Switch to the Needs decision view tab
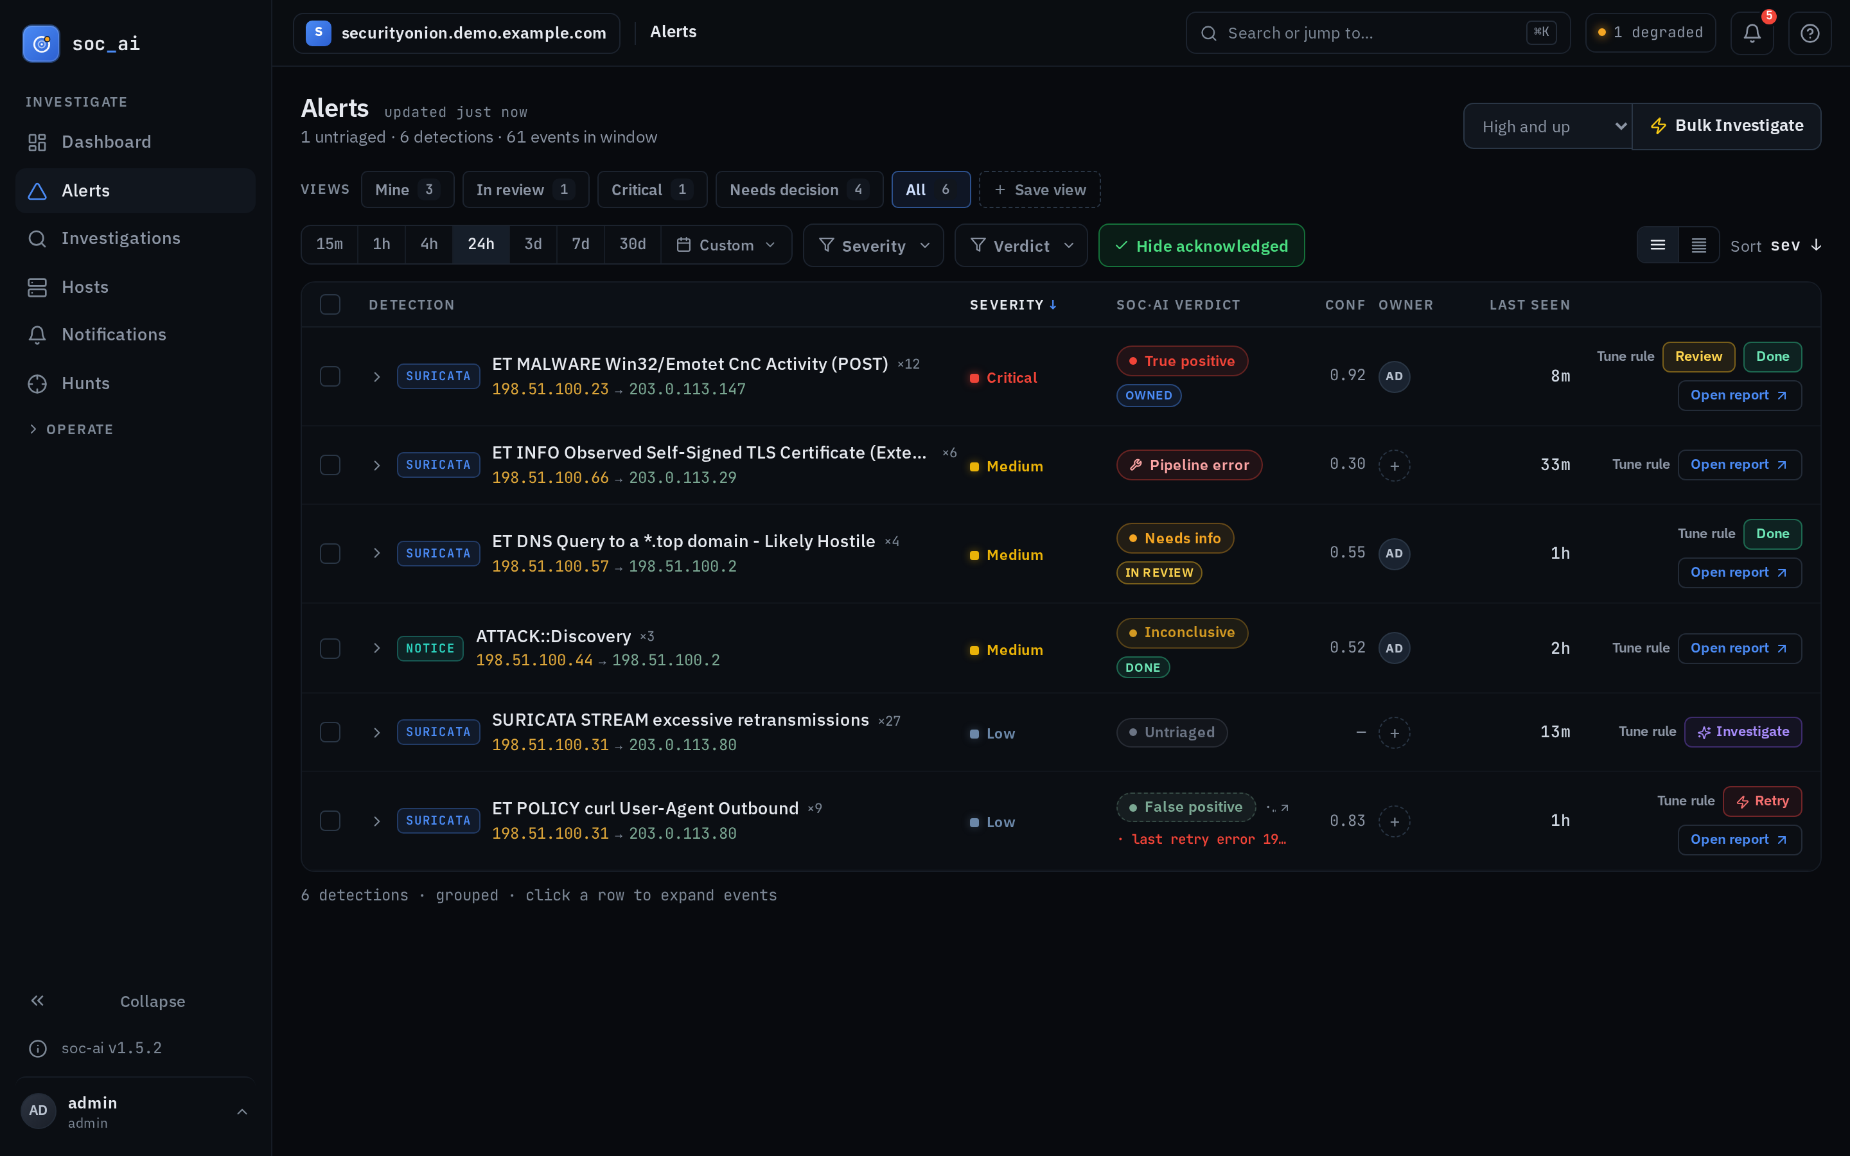Image resolution: width=1850 pixels, height=1156 pixels. tap(799, 189)
